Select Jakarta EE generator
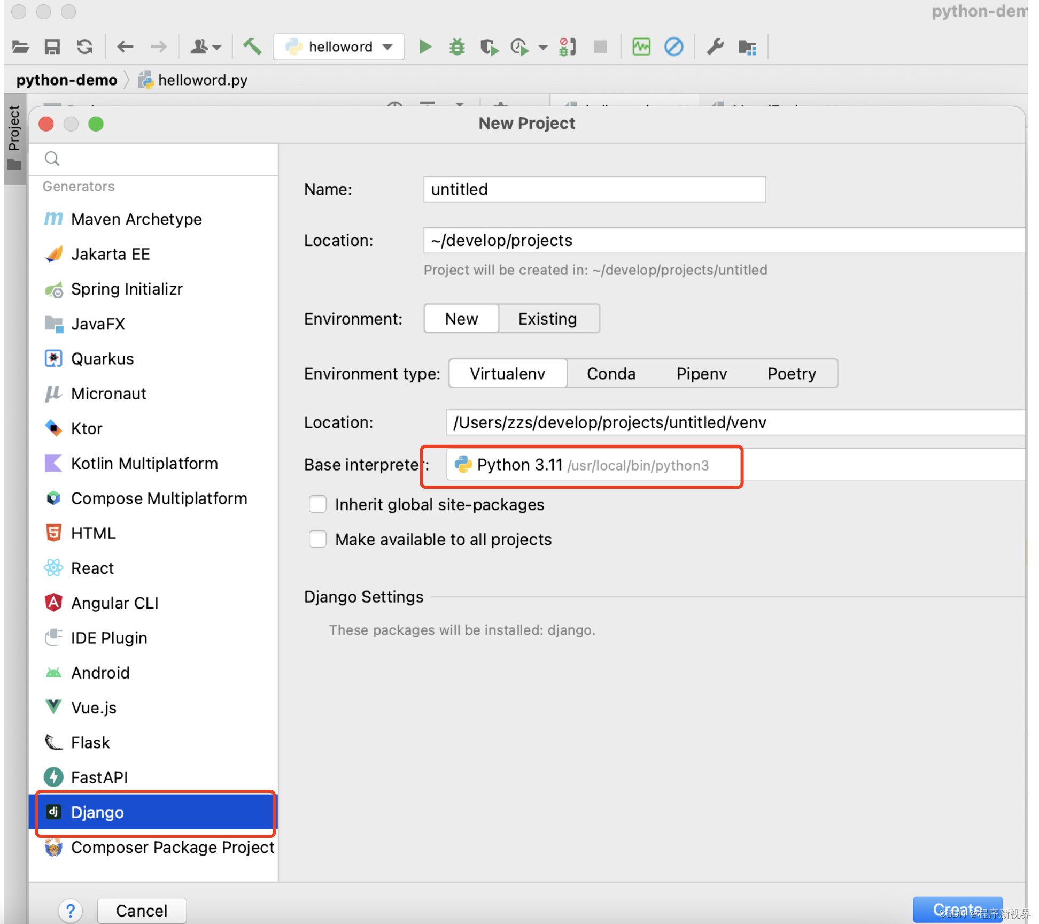Viewport: 1039px width, 924px height. pyautogui.click(x=153, y=254)
